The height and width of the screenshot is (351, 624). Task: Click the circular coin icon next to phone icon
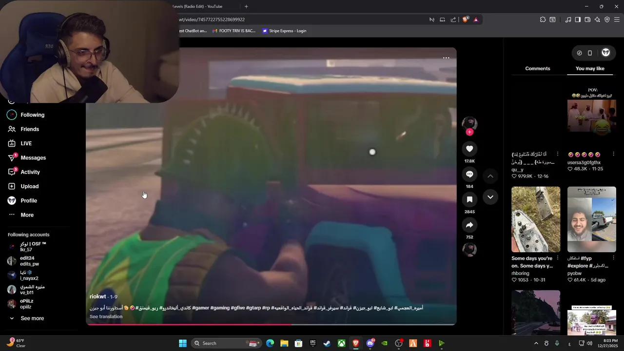[579, 53]
